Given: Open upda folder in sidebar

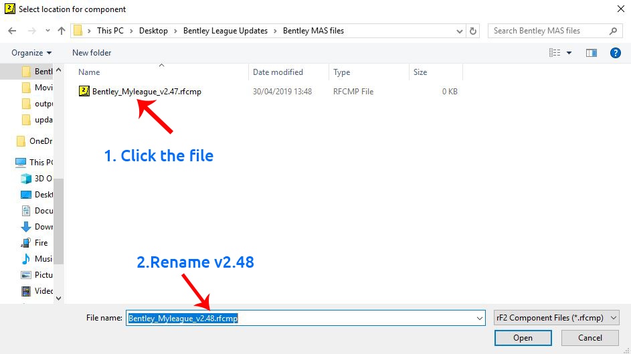Looking at the screenshot, I should [37, 120].
